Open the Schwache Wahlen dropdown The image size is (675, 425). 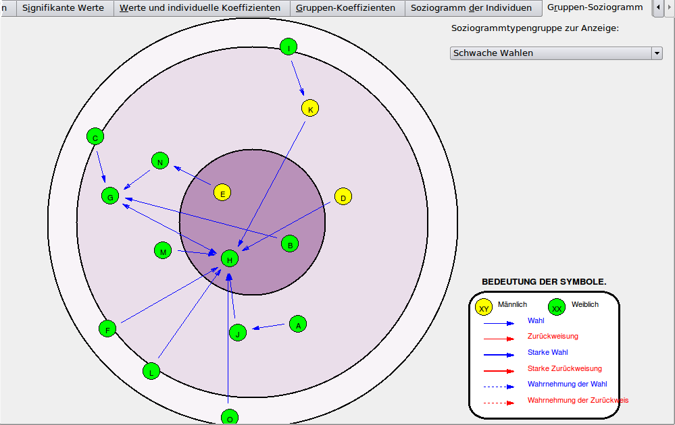pyautogui.click(x=555, y=53)
